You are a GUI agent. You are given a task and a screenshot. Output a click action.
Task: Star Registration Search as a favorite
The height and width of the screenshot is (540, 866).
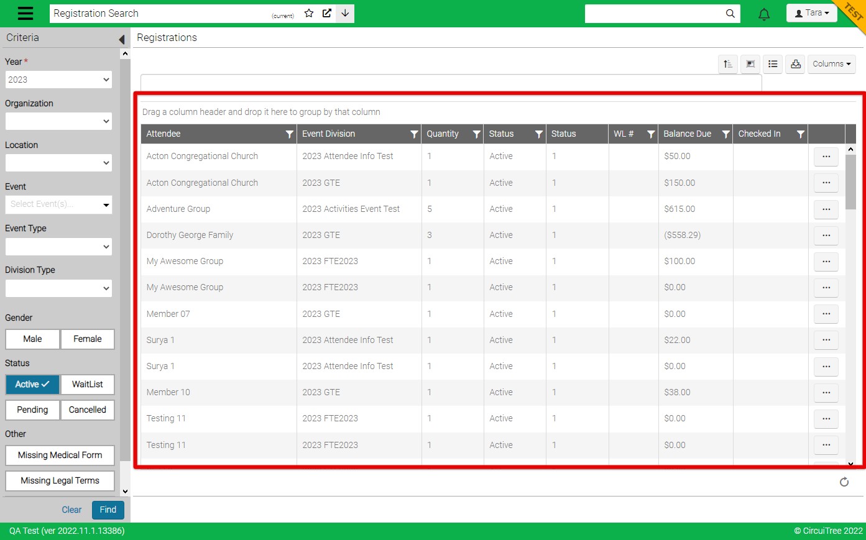coord(309,13)
